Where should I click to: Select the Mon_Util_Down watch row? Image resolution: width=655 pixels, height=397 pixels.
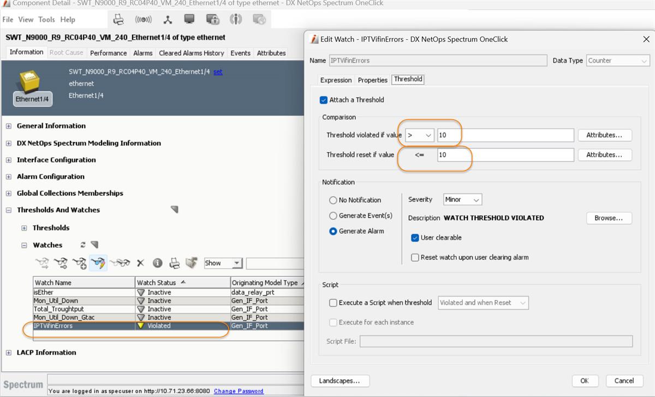coord(168,300)
